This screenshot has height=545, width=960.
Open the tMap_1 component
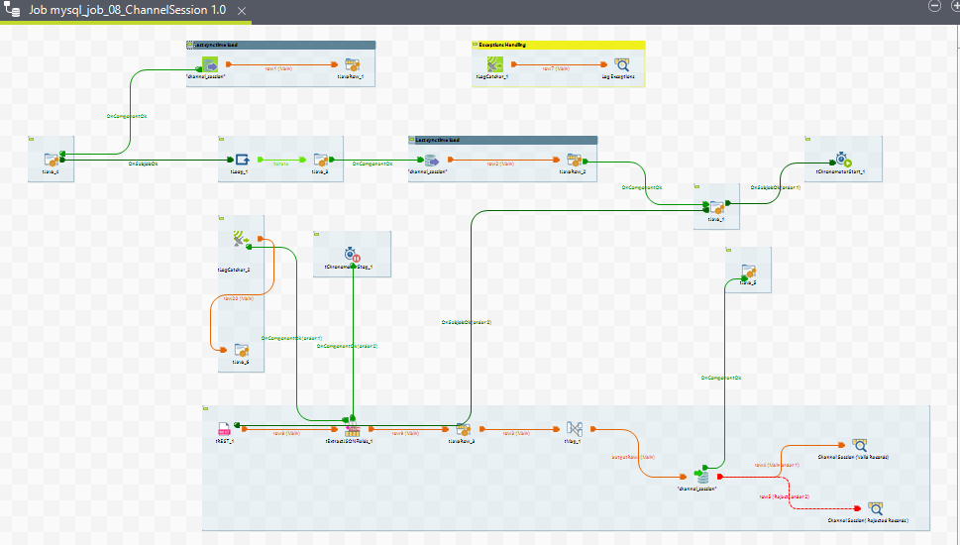[x=574, y=428]
